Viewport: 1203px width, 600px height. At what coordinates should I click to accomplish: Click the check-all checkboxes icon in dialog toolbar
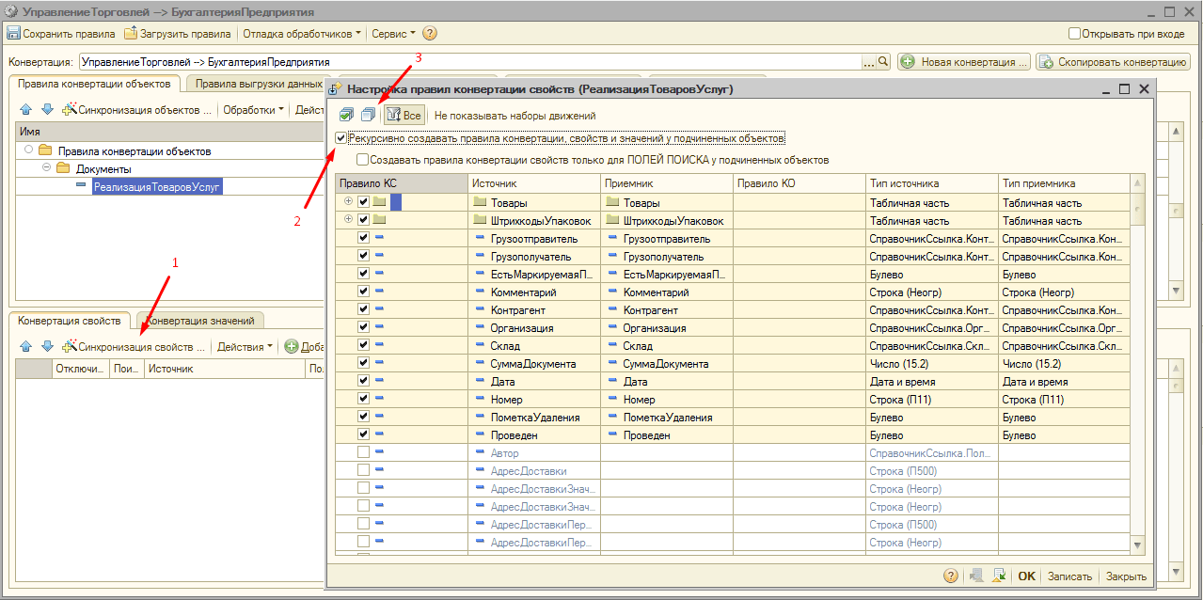[346, 115]
